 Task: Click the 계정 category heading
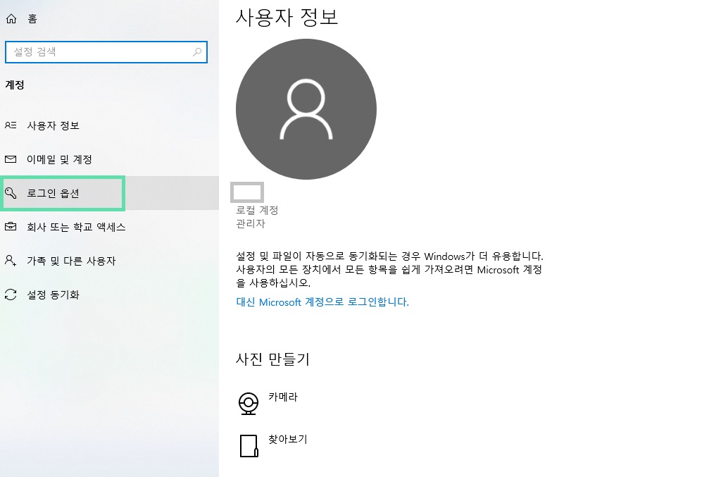pos(15,85)
